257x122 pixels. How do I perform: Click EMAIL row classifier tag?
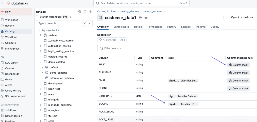pyautogui.click(x=183, y=80)
